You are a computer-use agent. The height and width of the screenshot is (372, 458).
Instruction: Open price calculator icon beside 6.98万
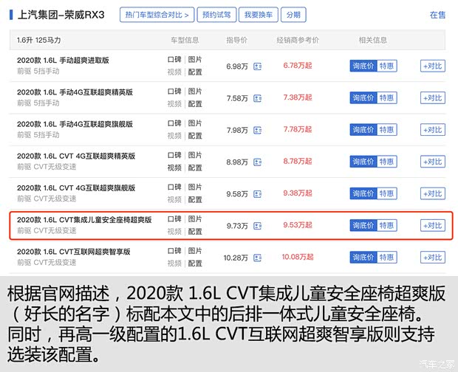(258, 66)
